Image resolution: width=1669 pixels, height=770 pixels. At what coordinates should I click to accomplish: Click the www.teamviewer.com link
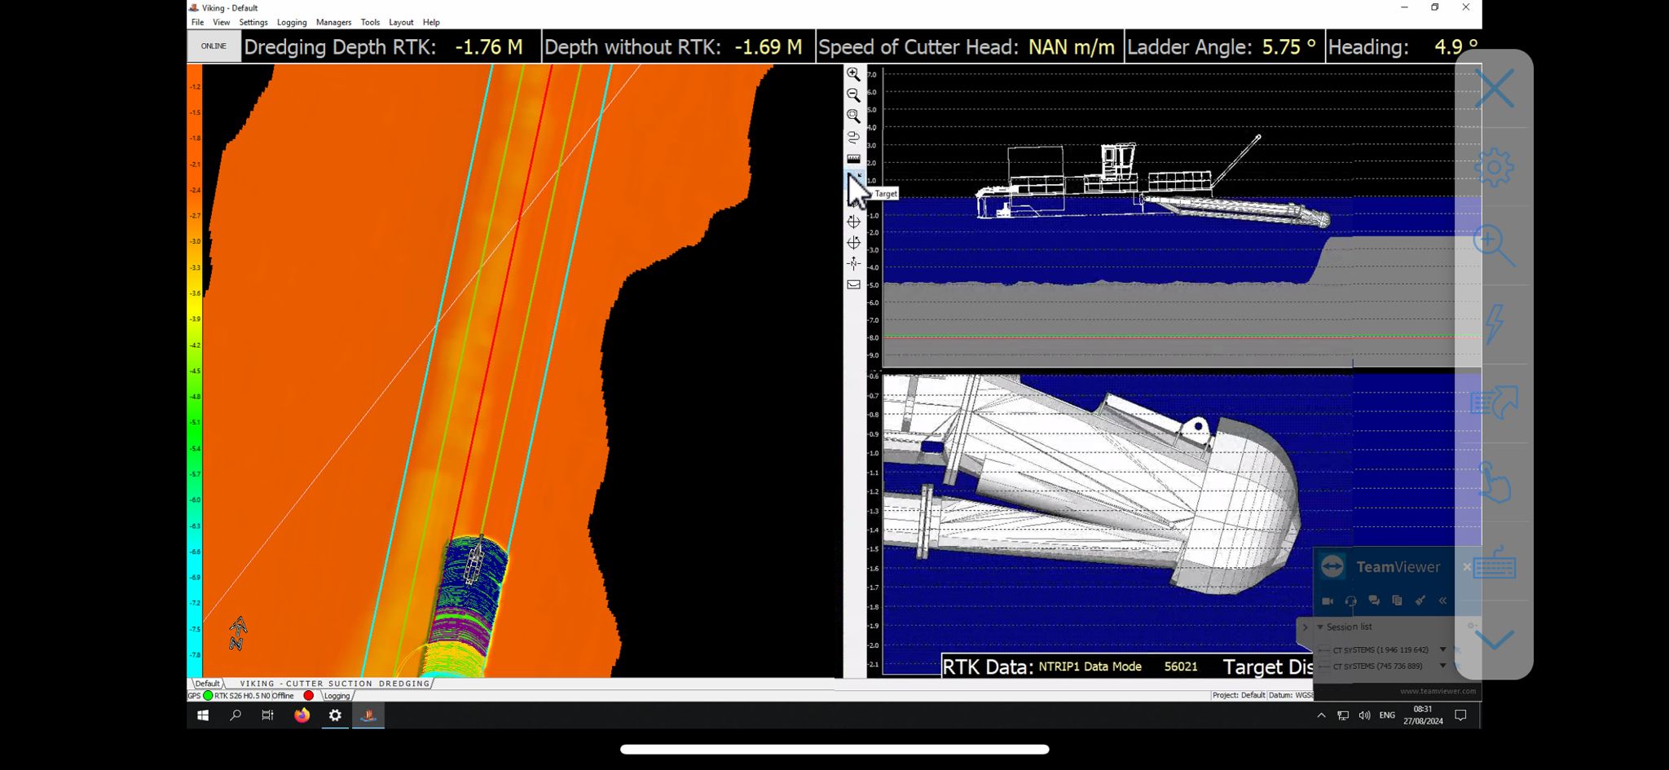pyautogui.click(x=1438, y=691)
